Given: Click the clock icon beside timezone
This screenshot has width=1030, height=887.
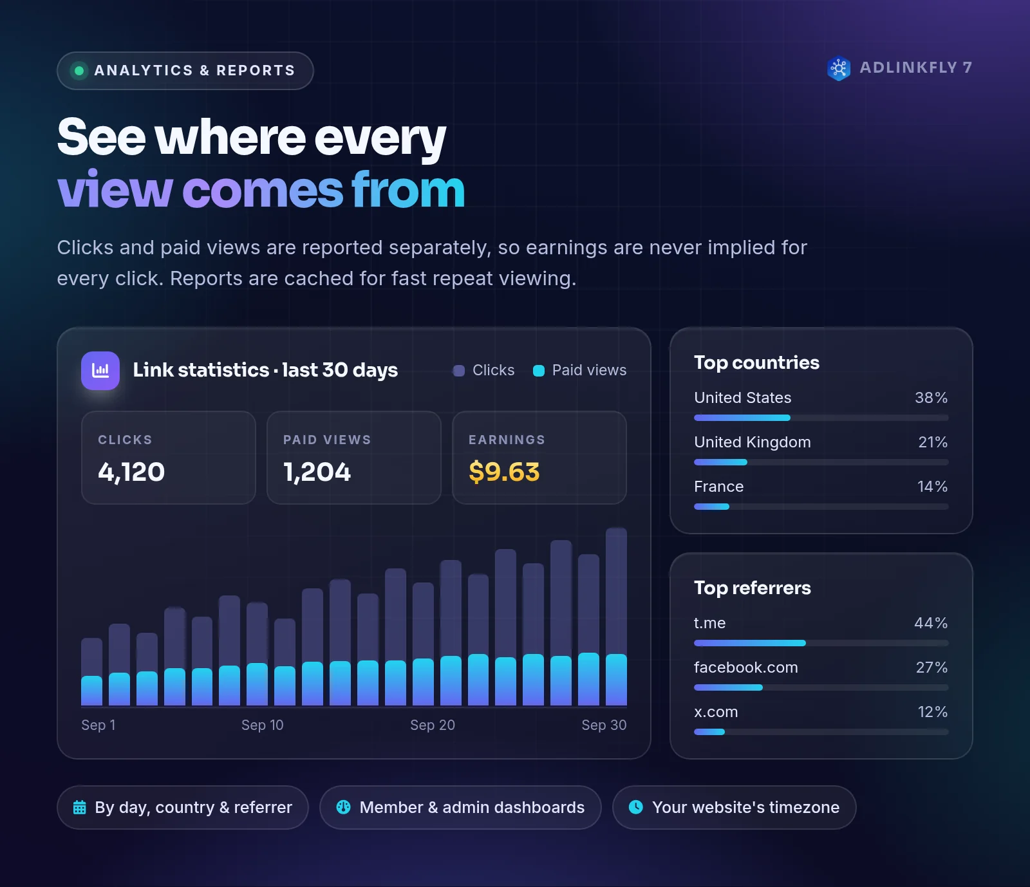Looking at the screenshot, I should click(636, 807).
